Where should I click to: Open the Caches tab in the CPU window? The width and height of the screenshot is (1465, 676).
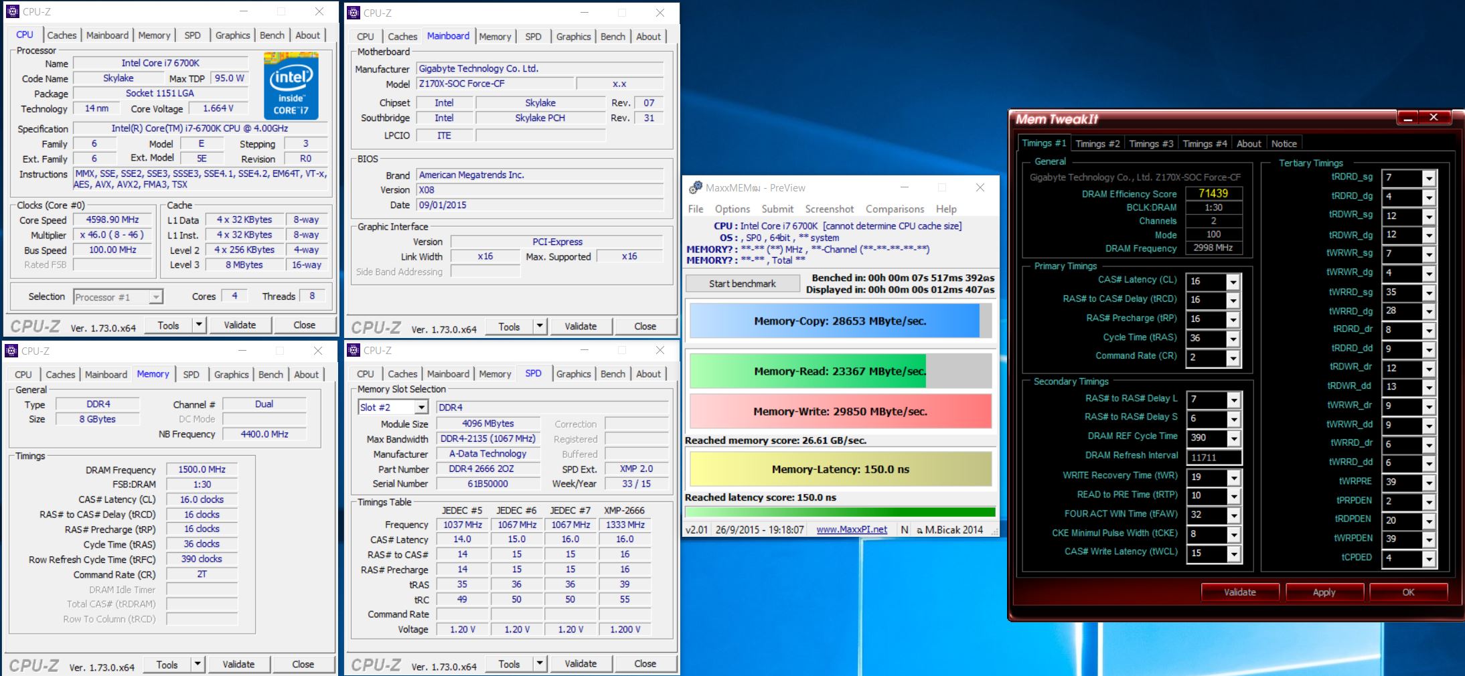(x=62, y=35)
